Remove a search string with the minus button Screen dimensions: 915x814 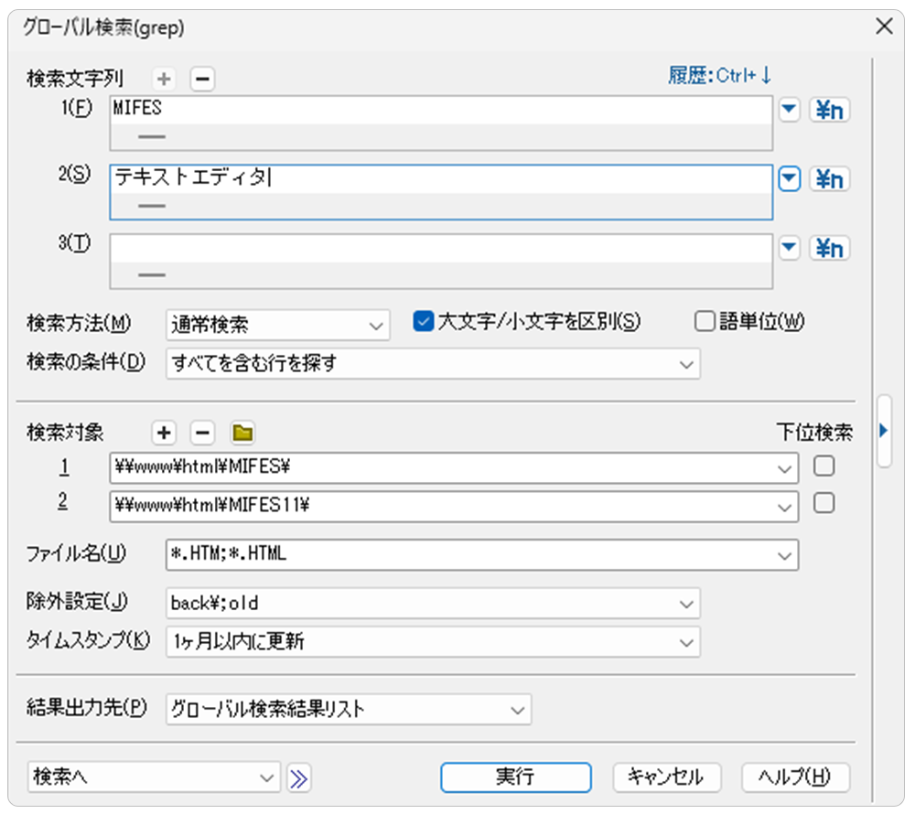point(202,80)
